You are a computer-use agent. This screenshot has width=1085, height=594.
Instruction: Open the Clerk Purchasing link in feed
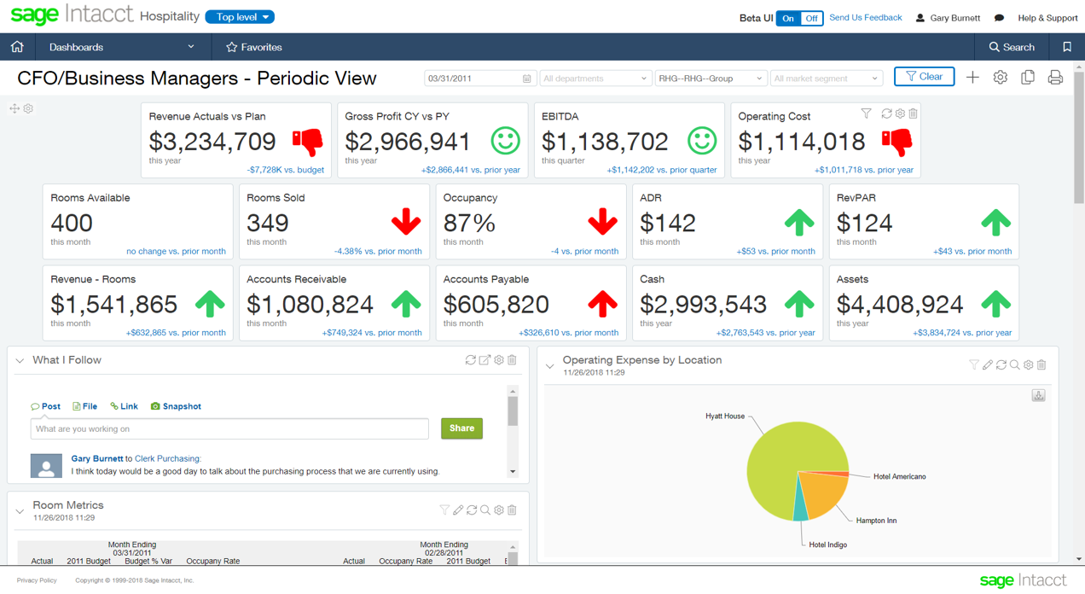coord(167,458)
